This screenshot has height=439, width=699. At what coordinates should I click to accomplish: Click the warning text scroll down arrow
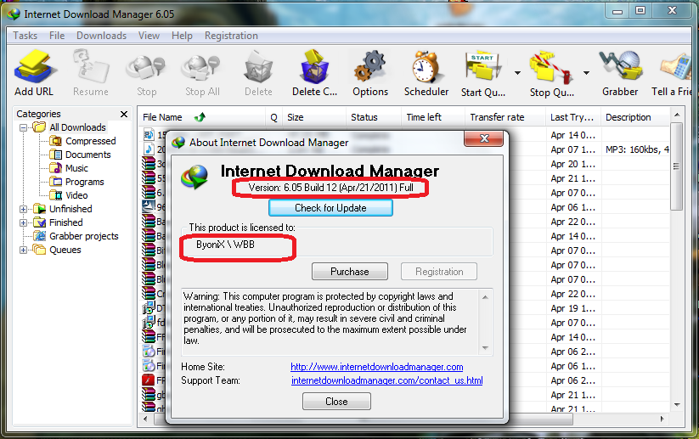pos(486,348)
